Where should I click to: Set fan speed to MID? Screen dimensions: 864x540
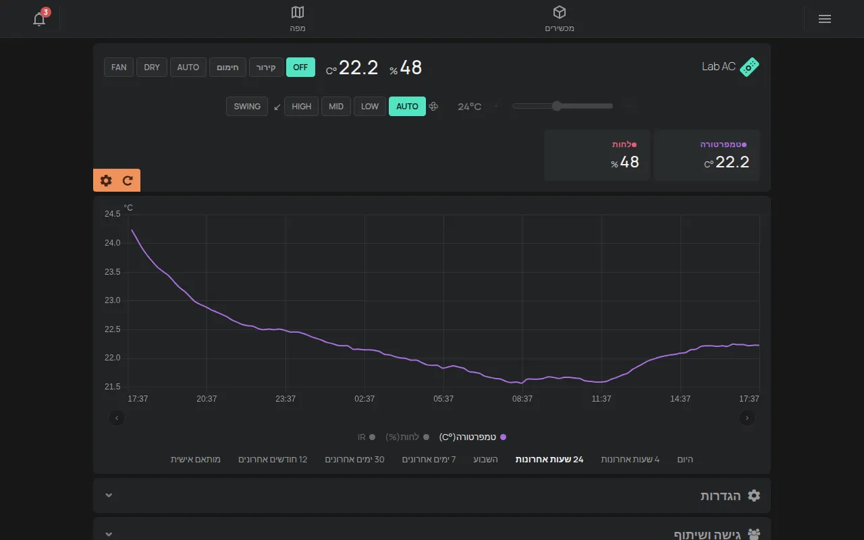point(336,107)
